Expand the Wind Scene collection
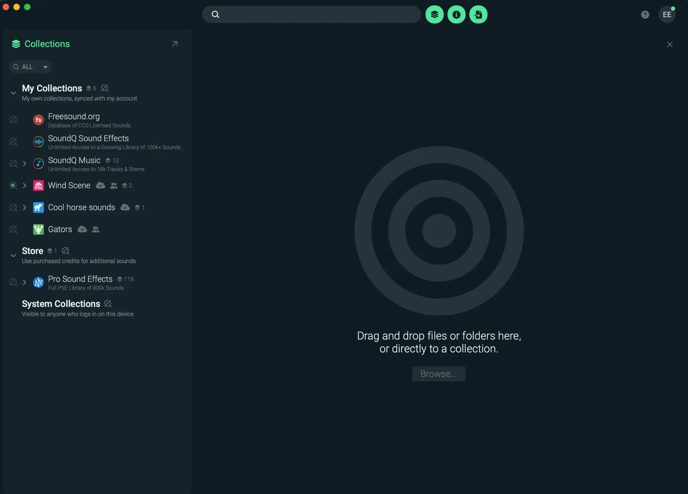Image resolution: width=688 pixels, height=494 pixels. tap(25, 186)
